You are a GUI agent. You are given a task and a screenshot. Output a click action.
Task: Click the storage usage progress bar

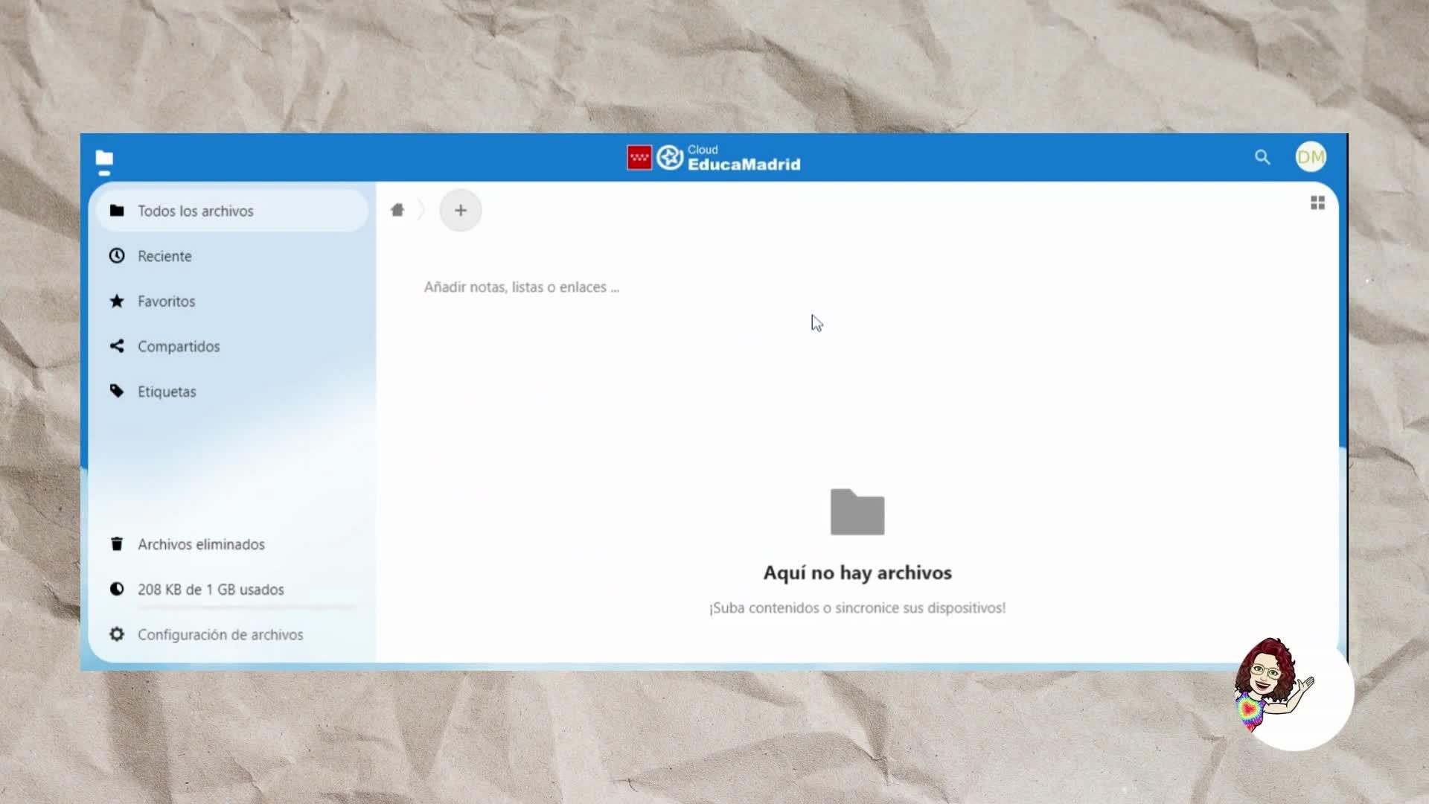point(246,607)
